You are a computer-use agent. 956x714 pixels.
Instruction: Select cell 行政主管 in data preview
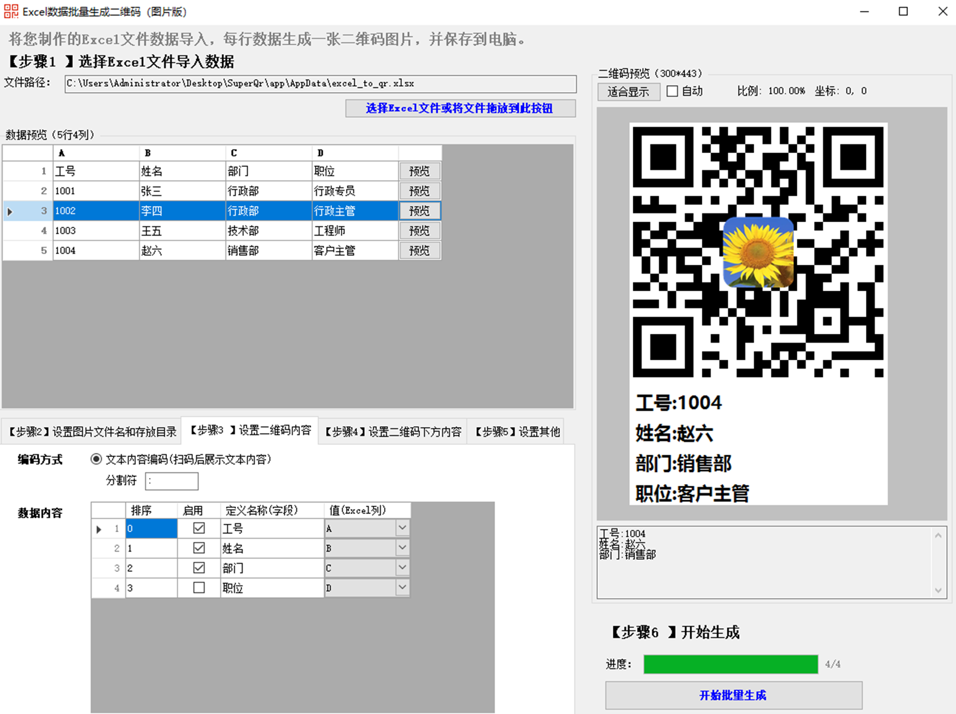click(355, 211)
